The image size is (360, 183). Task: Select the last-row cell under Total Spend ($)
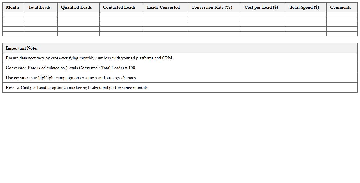[x=306, y=34]
